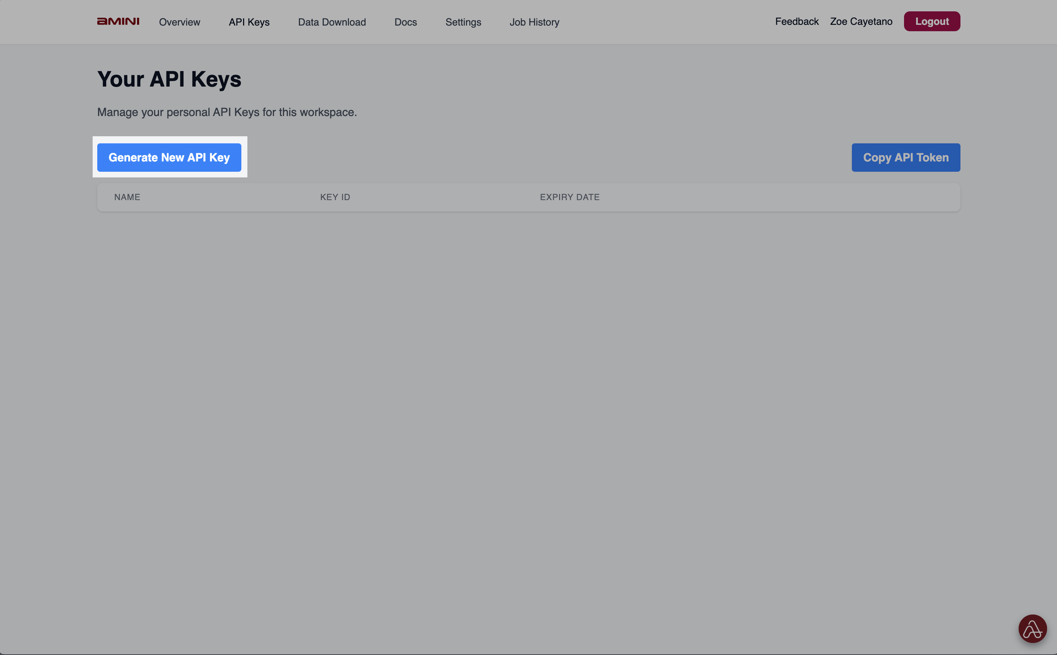Click the Amini logo
The height and width of the screenshot is (655, 1057).
(118, 21)
